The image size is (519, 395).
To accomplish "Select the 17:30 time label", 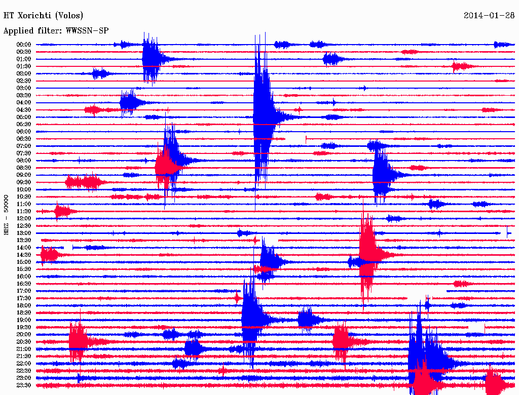I will pos(24,298).
